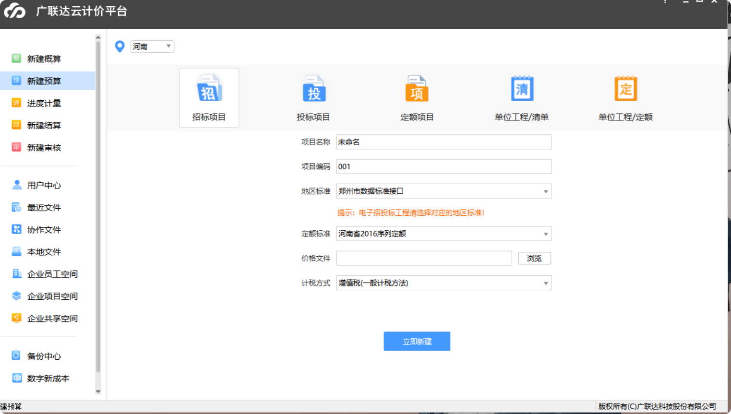The height and width of the screenshot is (414, 731).
Task: Click the 用户中心 person icon
Action: (16, 185)
